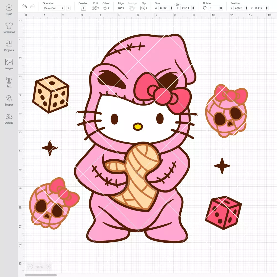Screen dimensions: 277x277
Task: Click the Y position field
Action: coord(259,8)
